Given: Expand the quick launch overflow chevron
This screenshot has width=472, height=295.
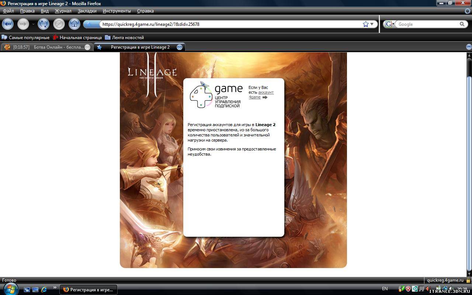Looking at the screenshot, I should [55, 288].
